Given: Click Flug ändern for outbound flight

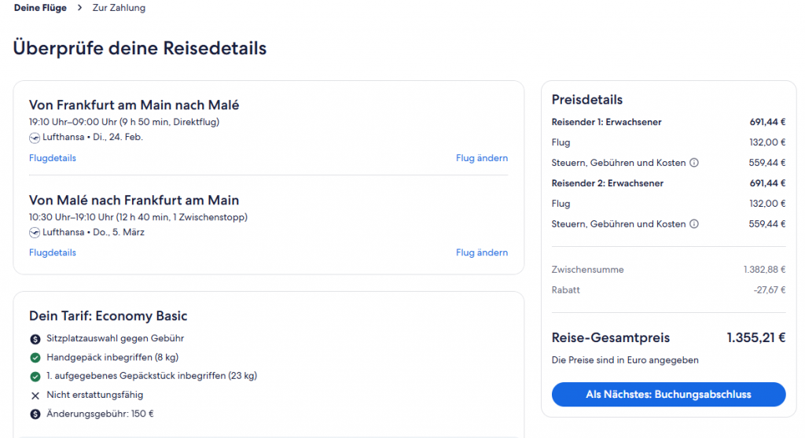Looking at the screenshot, I should 481,158.
